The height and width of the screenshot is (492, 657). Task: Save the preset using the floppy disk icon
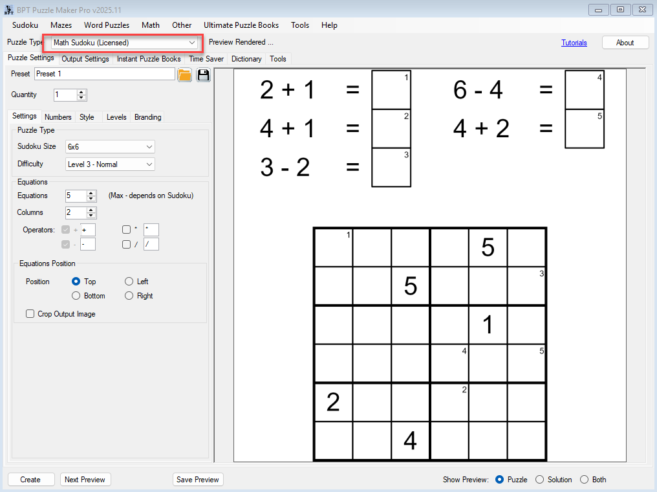pos(202,74)
